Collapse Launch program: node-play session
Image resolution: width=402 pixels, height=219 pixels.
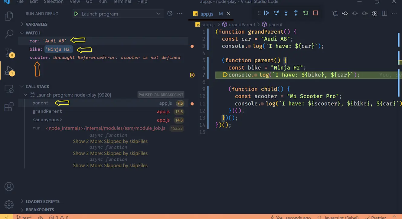coord(26,95)
